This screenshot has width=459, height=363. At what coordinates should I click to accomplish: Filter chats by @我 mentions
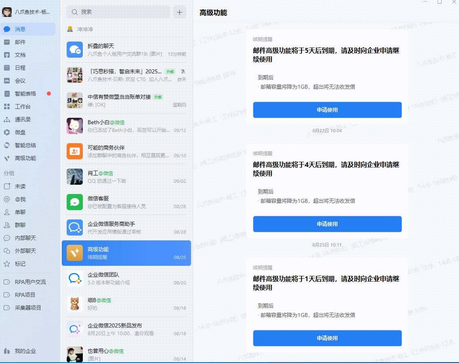point(28,199)
